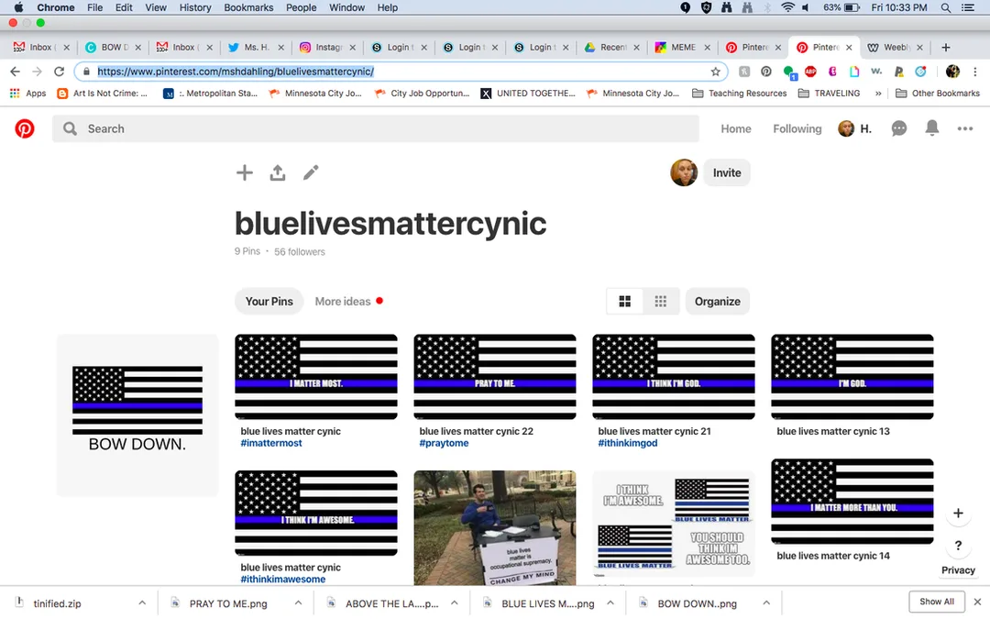Close the downloads bar

(x=977, y=602)
